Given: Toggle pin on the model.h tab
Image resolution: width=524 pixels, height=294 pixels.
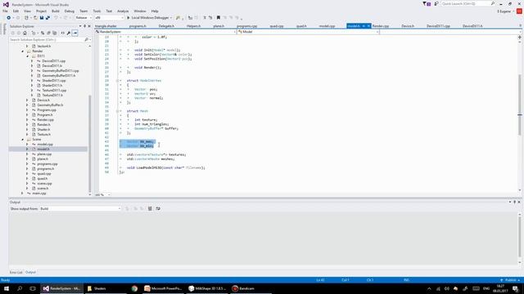Looking at the screenshot, I should click(364, 26).
